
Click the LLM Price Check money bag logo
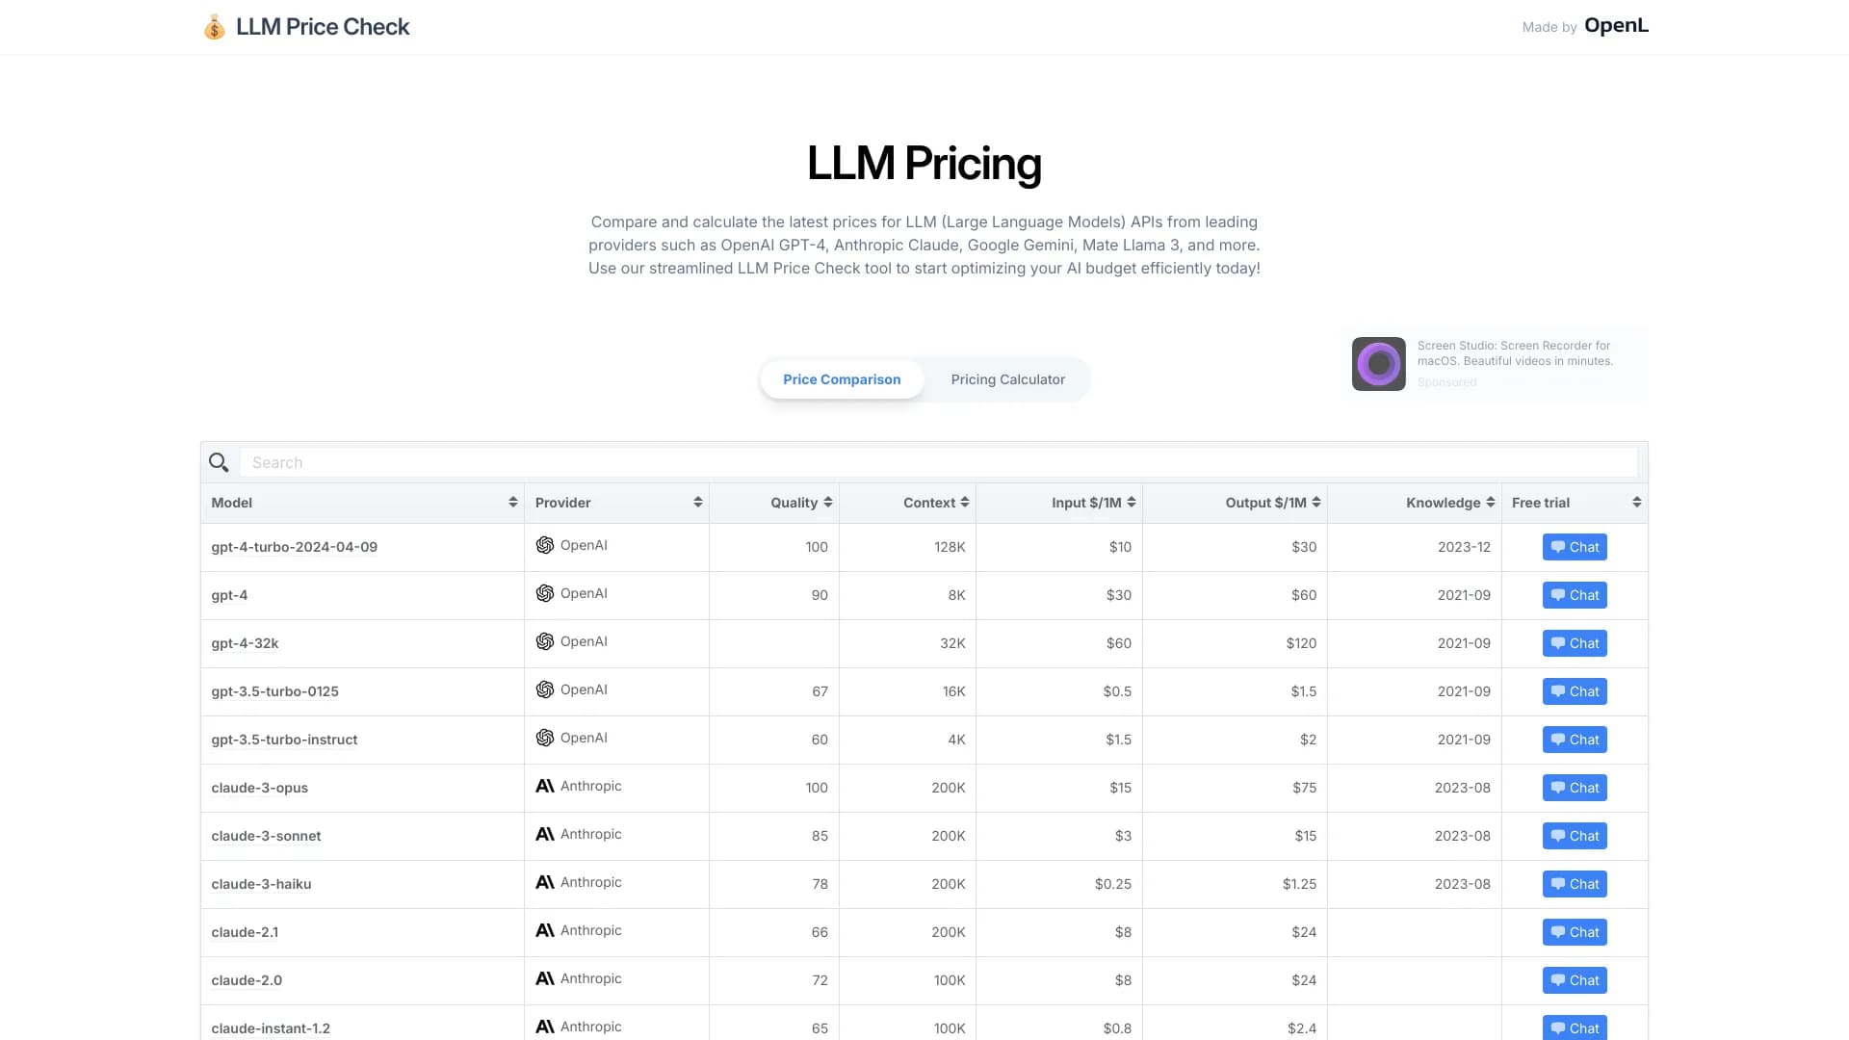click(214, 26)
